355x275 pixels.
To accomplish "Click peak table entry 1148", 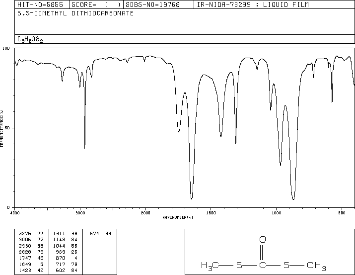I will coord(59,240).
